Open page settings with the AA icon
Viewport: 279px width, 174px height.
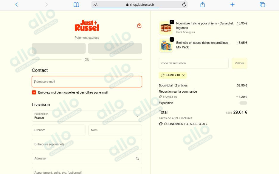[x=95, y=4]
